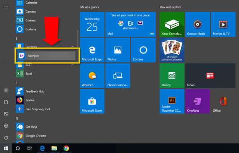
Task: Launch Xbox Console Companion tile
Action: (x=172, y=24)
